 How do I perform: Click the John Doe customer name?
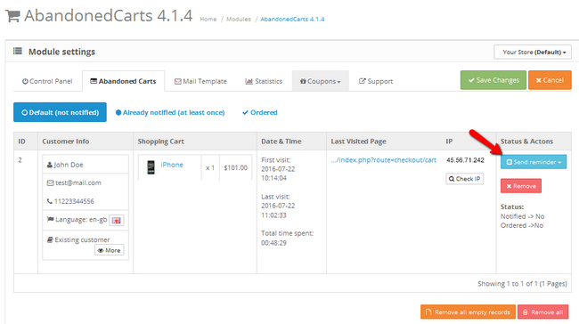tap(69, 165)
